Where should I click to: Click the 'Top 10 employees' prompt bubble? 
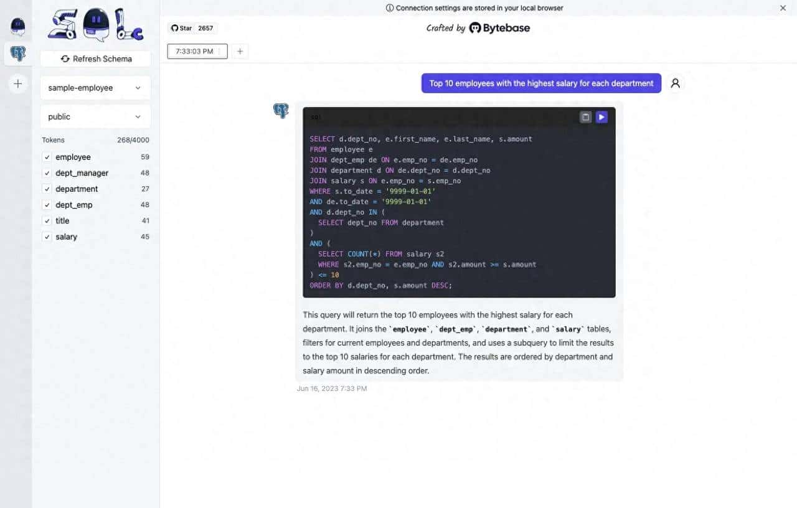coord(541,83)
